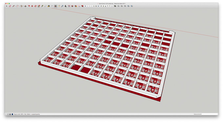Expand the Arc tool dropdown arrow

(x=19, y=6)
